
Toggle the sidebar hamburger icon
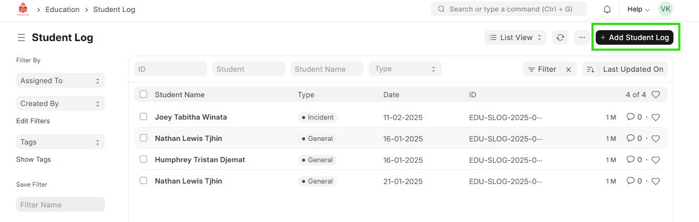coord(21,37)
